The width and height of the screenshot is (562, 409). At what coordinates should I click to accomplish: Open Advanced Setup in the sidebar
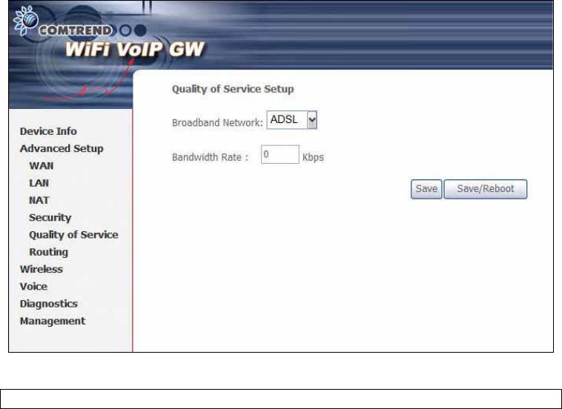(x=62, y=148)
